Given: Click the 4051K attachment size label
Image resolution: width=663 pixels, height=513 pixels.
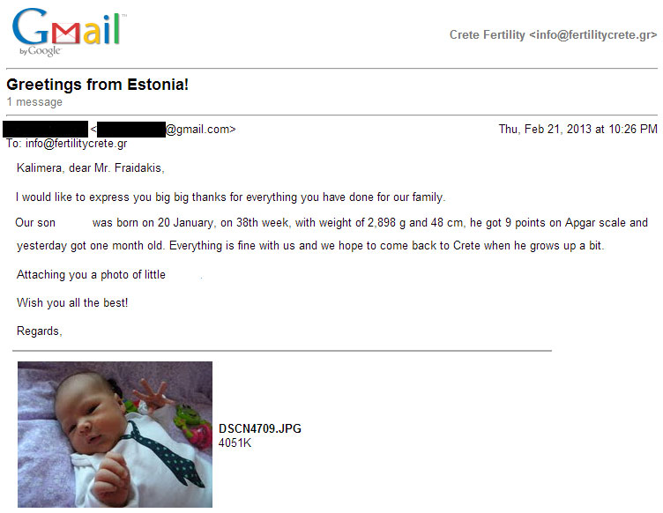Looking at the screenshot, I should (235, 442).
